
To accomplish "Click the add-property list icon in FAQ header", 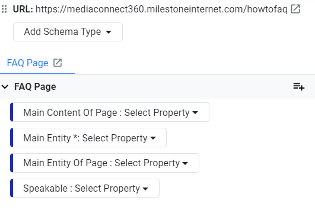I will 299,87.
